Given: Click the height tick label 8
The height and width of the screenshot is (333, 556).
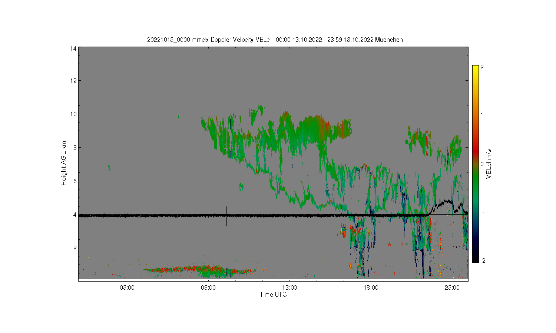Looking at the screenshot, I should (x=75, y=148).
